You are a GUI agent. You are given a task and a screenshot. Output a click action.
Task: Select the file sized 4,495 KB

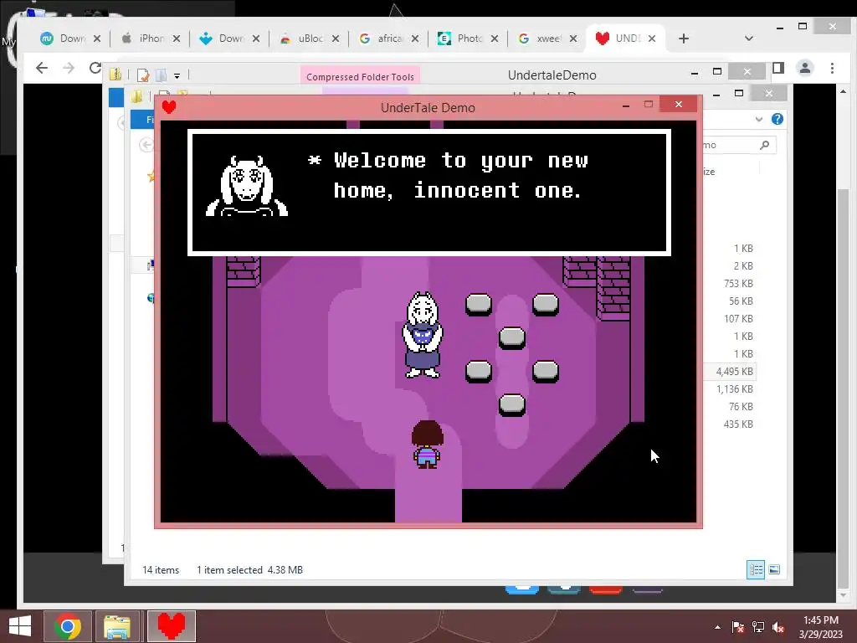coord(734,371)
